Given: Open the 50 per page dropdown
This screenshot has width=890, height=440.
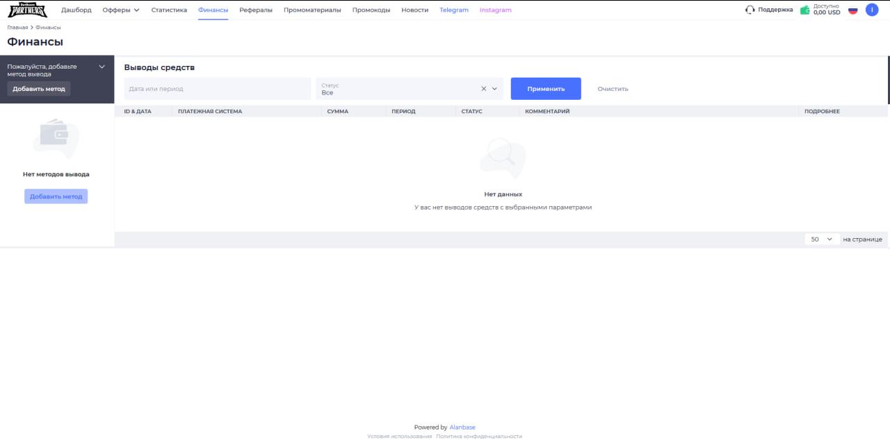Looking at the screenshot, I should point(822,239).
